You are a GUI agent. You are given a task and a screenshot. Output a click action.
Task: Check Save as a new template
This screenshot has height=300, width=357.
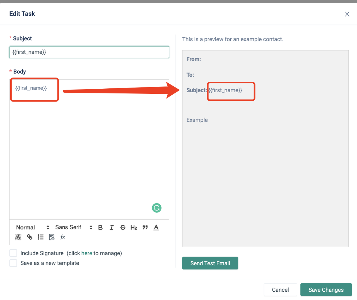point(13,263)
